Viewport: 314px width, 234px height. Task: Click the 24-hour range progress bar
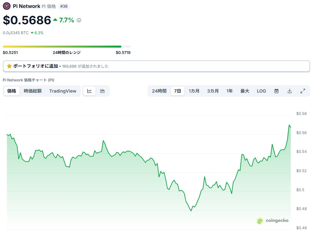[x=67, y=47]
